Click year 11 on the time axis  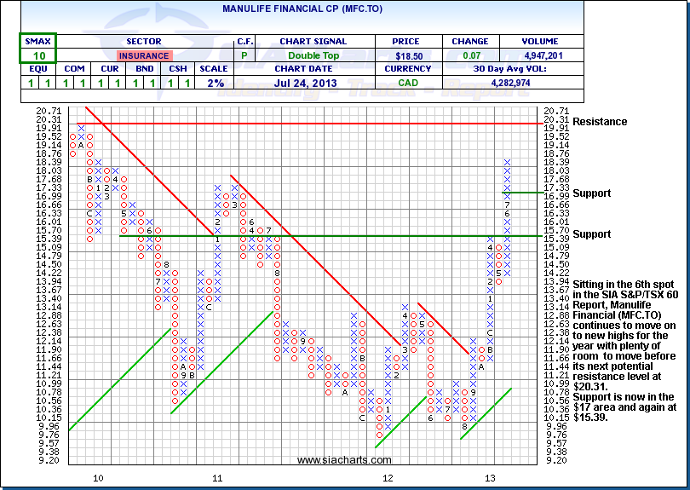click(x=217, y=478)
